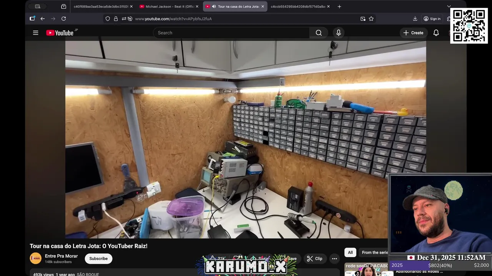Select the All filter chip
This screenshot has height=276, width=492.
[x=350, y=253]
